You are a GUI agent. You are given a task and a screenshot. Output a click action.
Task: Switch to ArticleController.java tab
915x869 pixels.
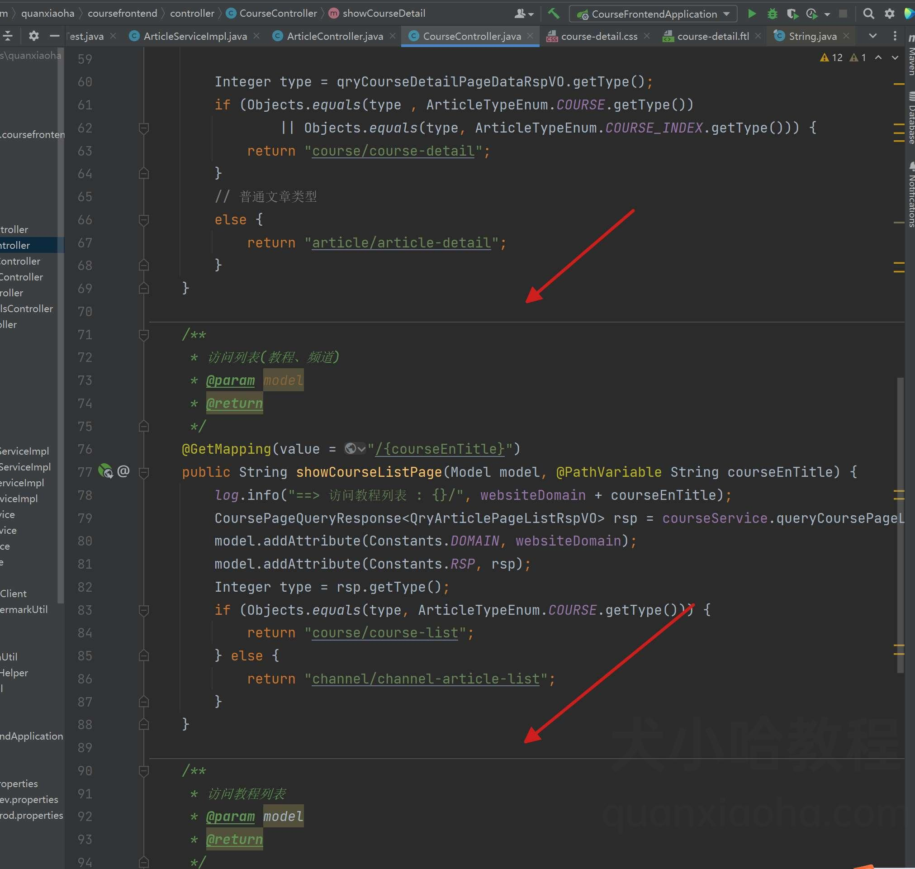tap(334, 36)
